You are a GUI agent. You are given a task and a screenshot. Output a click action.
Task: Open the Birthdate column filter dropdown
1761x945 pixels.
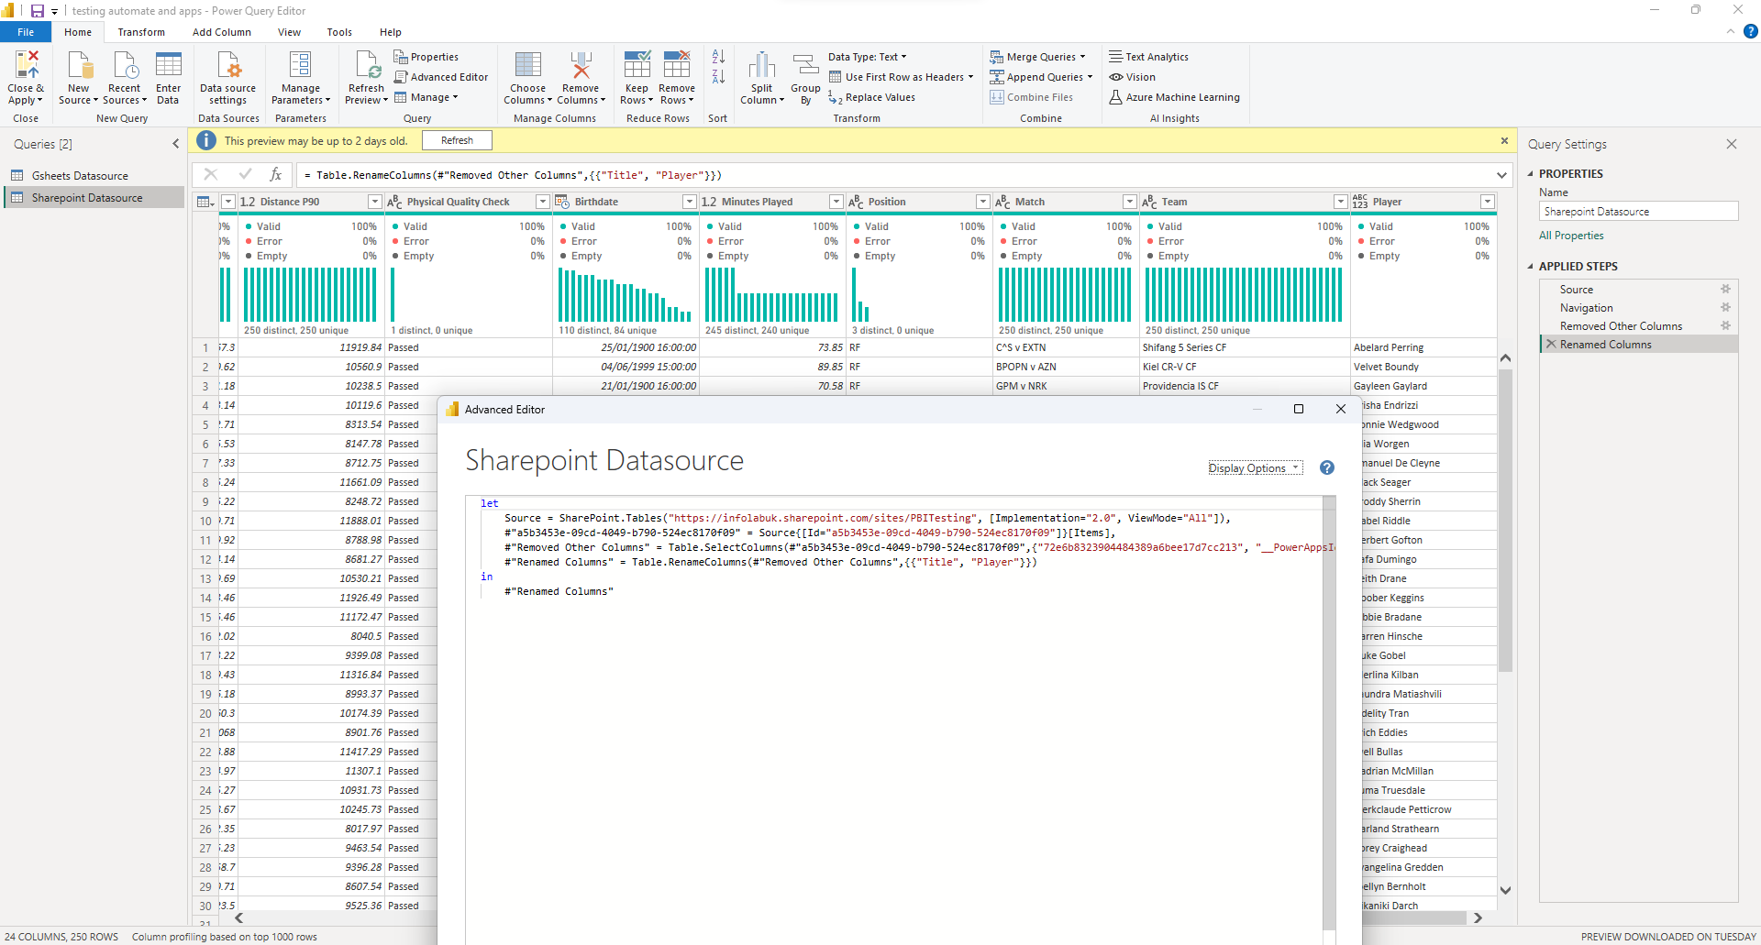coord(689,202)
